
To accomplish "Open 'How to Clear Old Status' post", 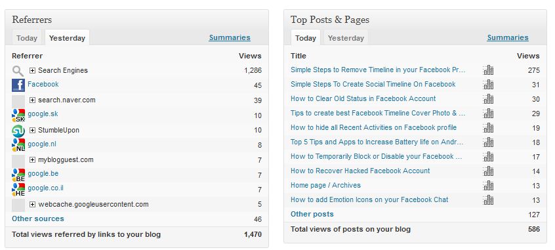I will tap(363, 99).
